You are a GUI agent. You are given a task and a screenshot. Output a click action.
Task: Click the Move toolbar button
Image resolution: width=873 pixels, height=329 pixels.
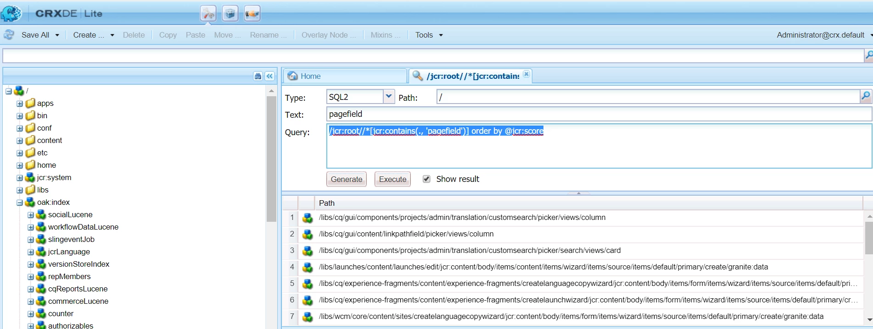point(227,35)
